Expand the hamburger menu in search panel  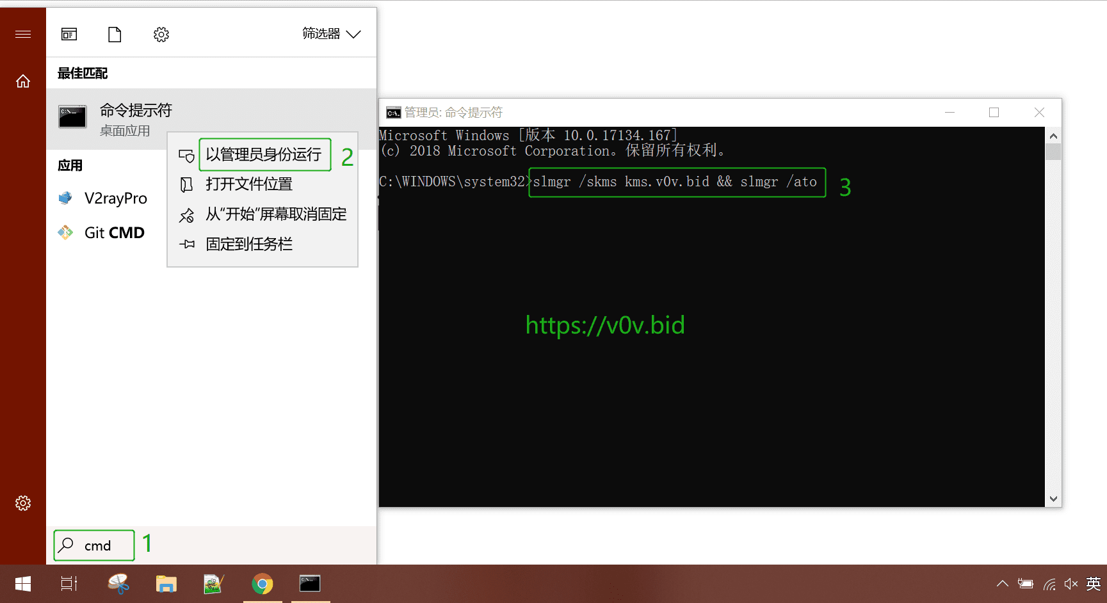(23, 34)
